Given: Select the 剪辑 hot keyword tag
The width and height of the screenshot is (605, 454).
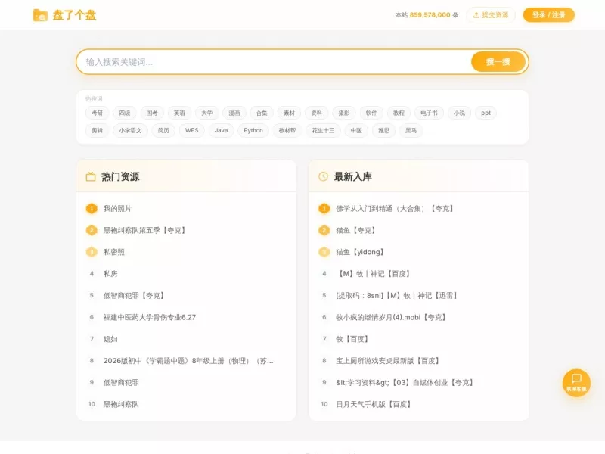Looking at the screenshot, I should 98,130.
